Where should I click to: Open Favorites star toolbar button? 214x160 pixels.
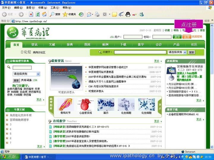69,14
